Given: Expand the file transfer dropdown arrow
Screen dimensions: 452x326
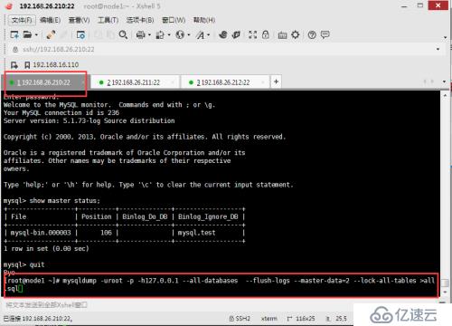Looking at the screenshot, I should point(169,35).
